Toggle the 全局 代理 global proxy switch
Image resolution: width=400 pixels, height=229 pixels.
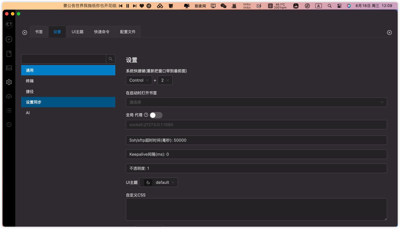[156, 115]
